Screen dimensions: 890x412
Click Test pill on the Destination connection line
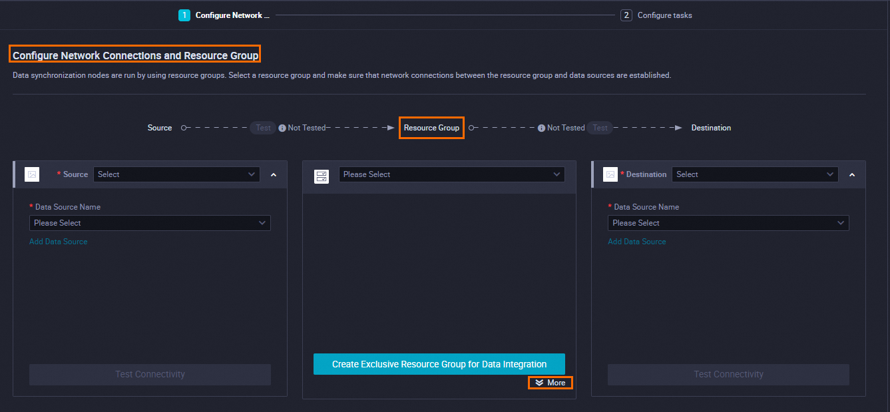click(x=600, y=128)
